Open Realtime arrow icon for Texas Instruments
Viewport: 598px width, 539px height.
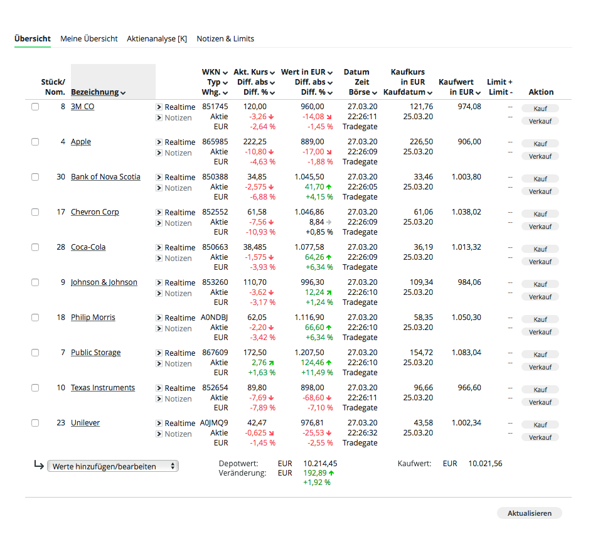pos(159,388)
